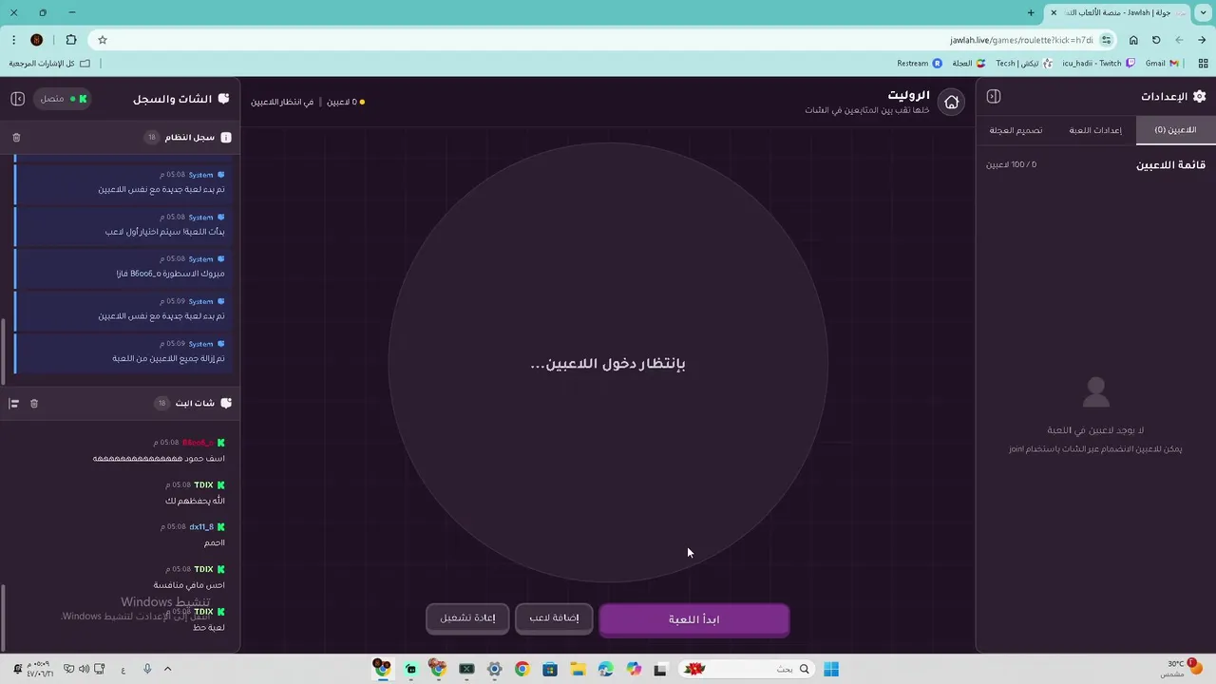Screen dimensions: 1216x684
Task: Click the browser address bar URL
Action: click(1021, 40)
